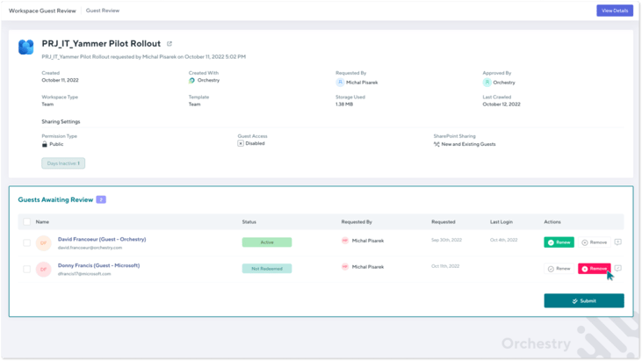Viewport: 642px width, 361px height.
Task: Open Donny Francis (Guest - Microsoft) name link
Action: [98, 265]
